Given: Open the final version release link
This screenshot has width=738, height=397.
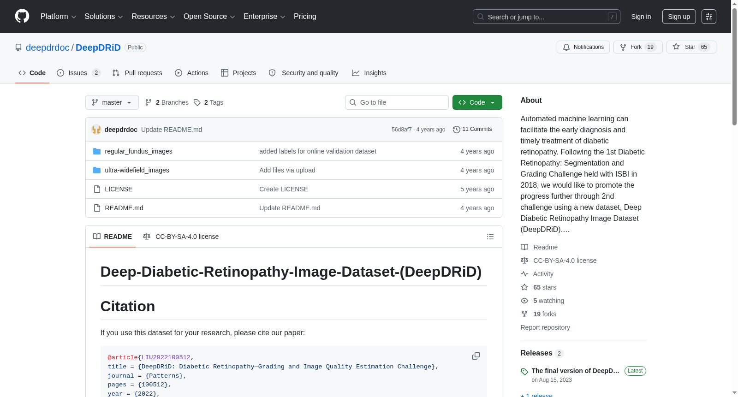Looking at the screenshot, I should [x=575, y=371].
